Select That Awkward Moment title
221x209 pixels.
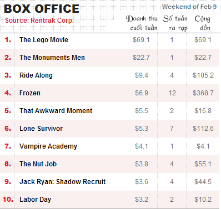[56, 111]
